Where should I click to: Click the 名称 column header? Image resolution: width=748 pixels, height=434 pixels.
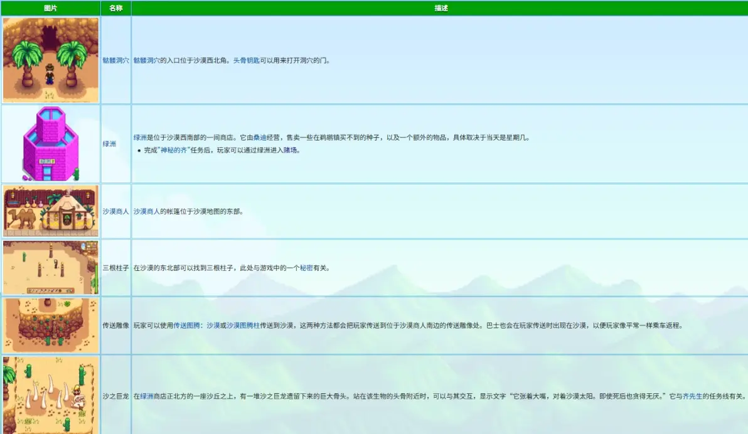116,8
